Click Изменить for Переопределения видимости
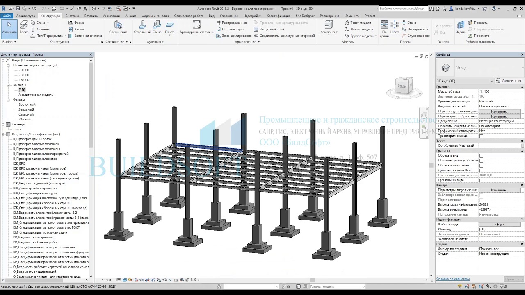Image resolution: width=525 pixels, height=295 pixels. tap(500, 111)
